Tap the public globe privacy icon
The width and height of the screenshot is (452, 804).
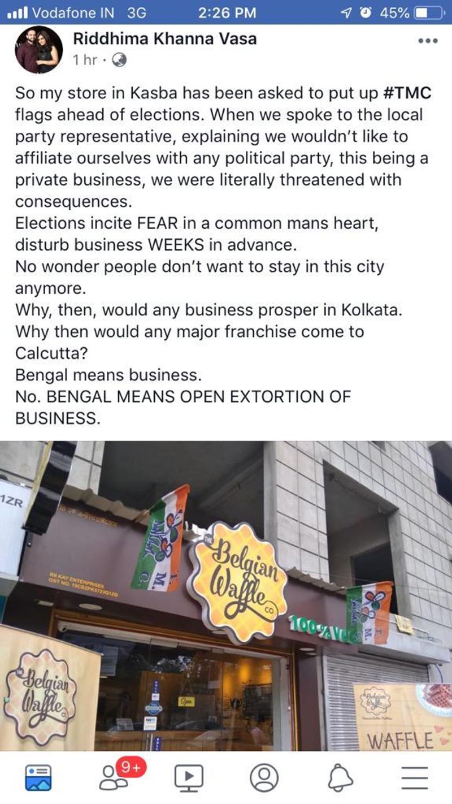[x=119, y=60]
